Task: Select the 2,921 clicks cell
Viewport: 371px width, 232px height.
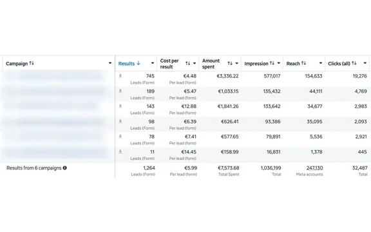Action: point(361,137)
